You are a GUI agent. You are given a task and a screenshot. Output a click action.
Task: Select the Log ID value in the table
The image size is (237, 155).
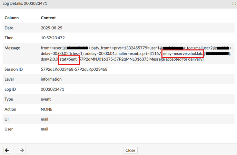coord(52,89)
